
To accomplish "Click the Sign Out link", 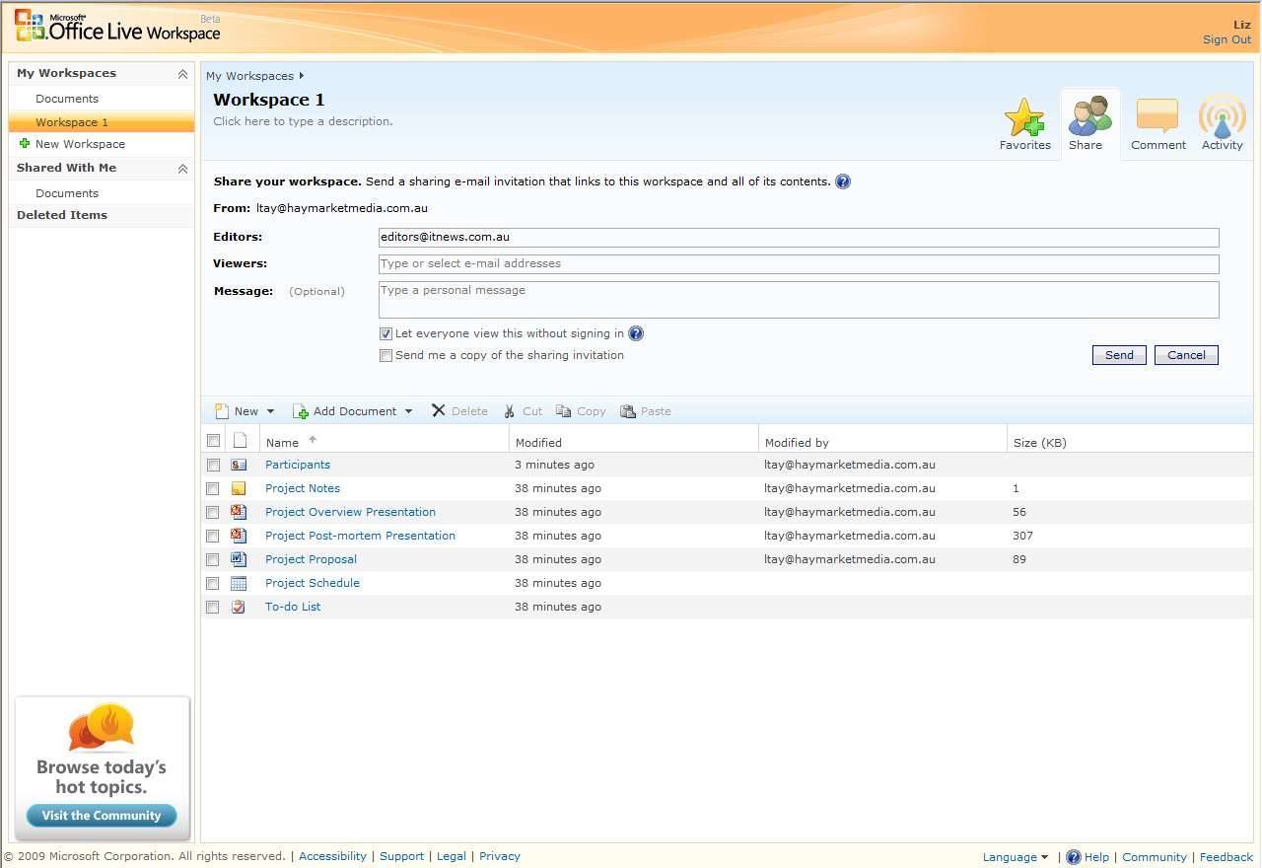I will tap(1226, 39).
